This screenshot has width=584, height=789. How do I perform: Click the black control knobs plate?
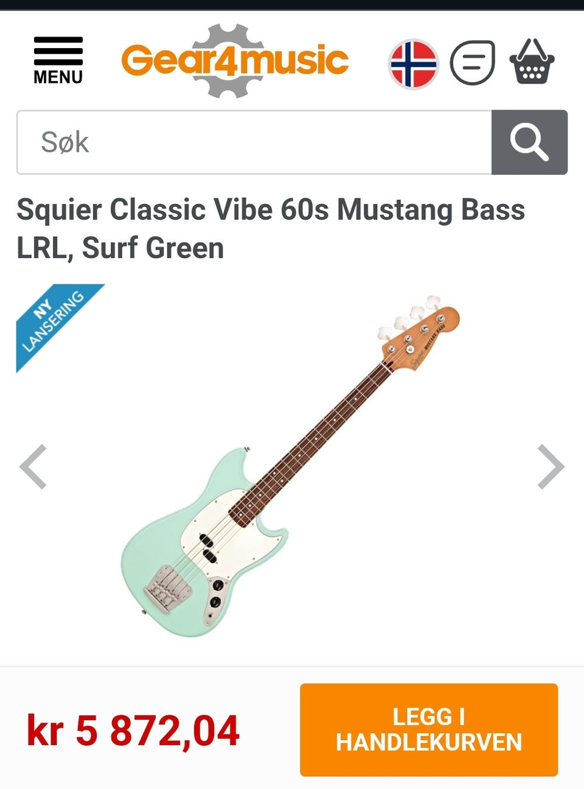[x=215, y=600]
